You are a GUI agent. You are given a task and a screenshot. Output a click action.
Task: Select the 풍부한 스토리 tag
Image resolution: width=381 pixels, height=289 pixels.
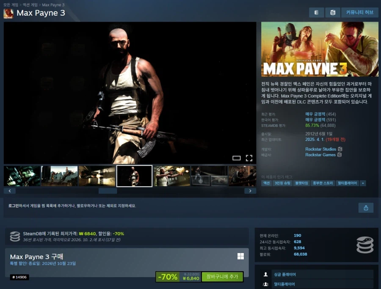323,183
